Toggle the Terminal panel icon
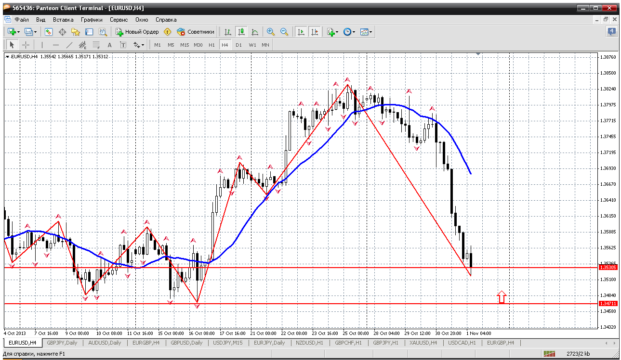This screenshot has height=360, width=621. pyautogui.click(x=89, y=32)
